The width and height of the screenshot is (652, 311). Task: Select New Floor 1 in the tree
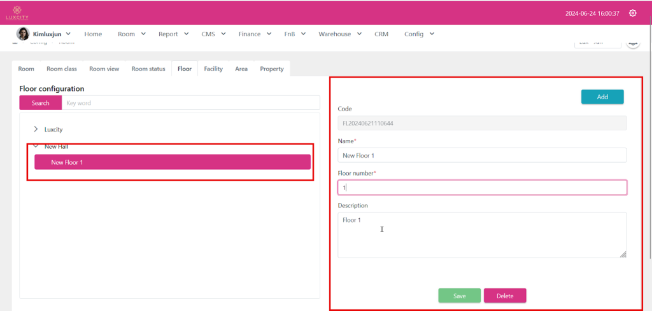point(172,162)
